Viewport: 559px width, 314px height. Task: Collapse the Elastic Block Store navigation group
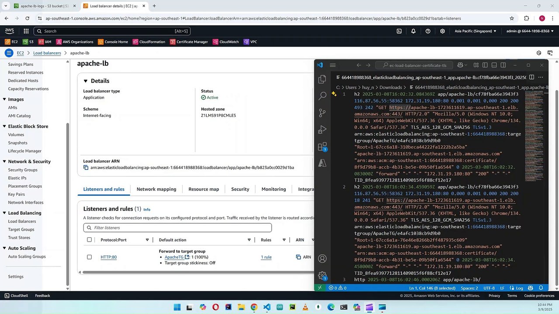4,126
